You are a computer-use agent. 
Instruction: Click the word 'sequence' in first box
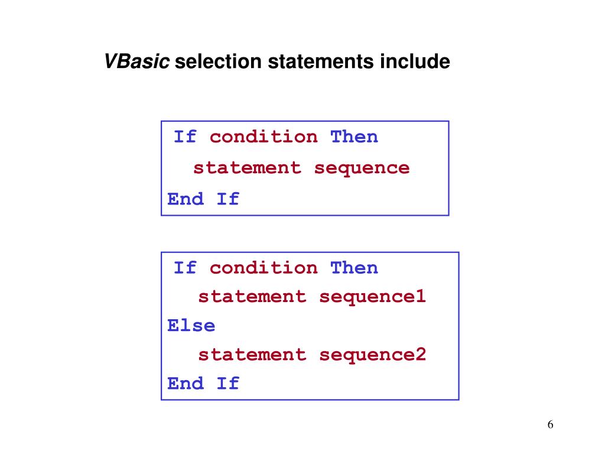[x=362, y=169]
